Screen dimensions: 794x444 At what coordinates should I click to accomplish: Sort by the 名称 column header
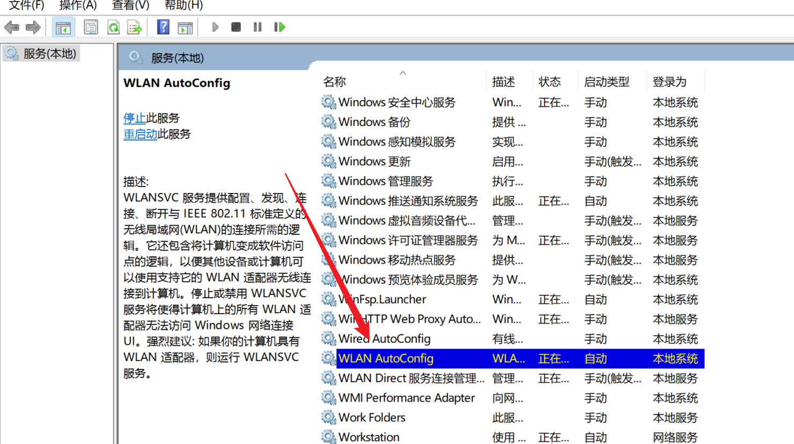[x=335, y=82]
